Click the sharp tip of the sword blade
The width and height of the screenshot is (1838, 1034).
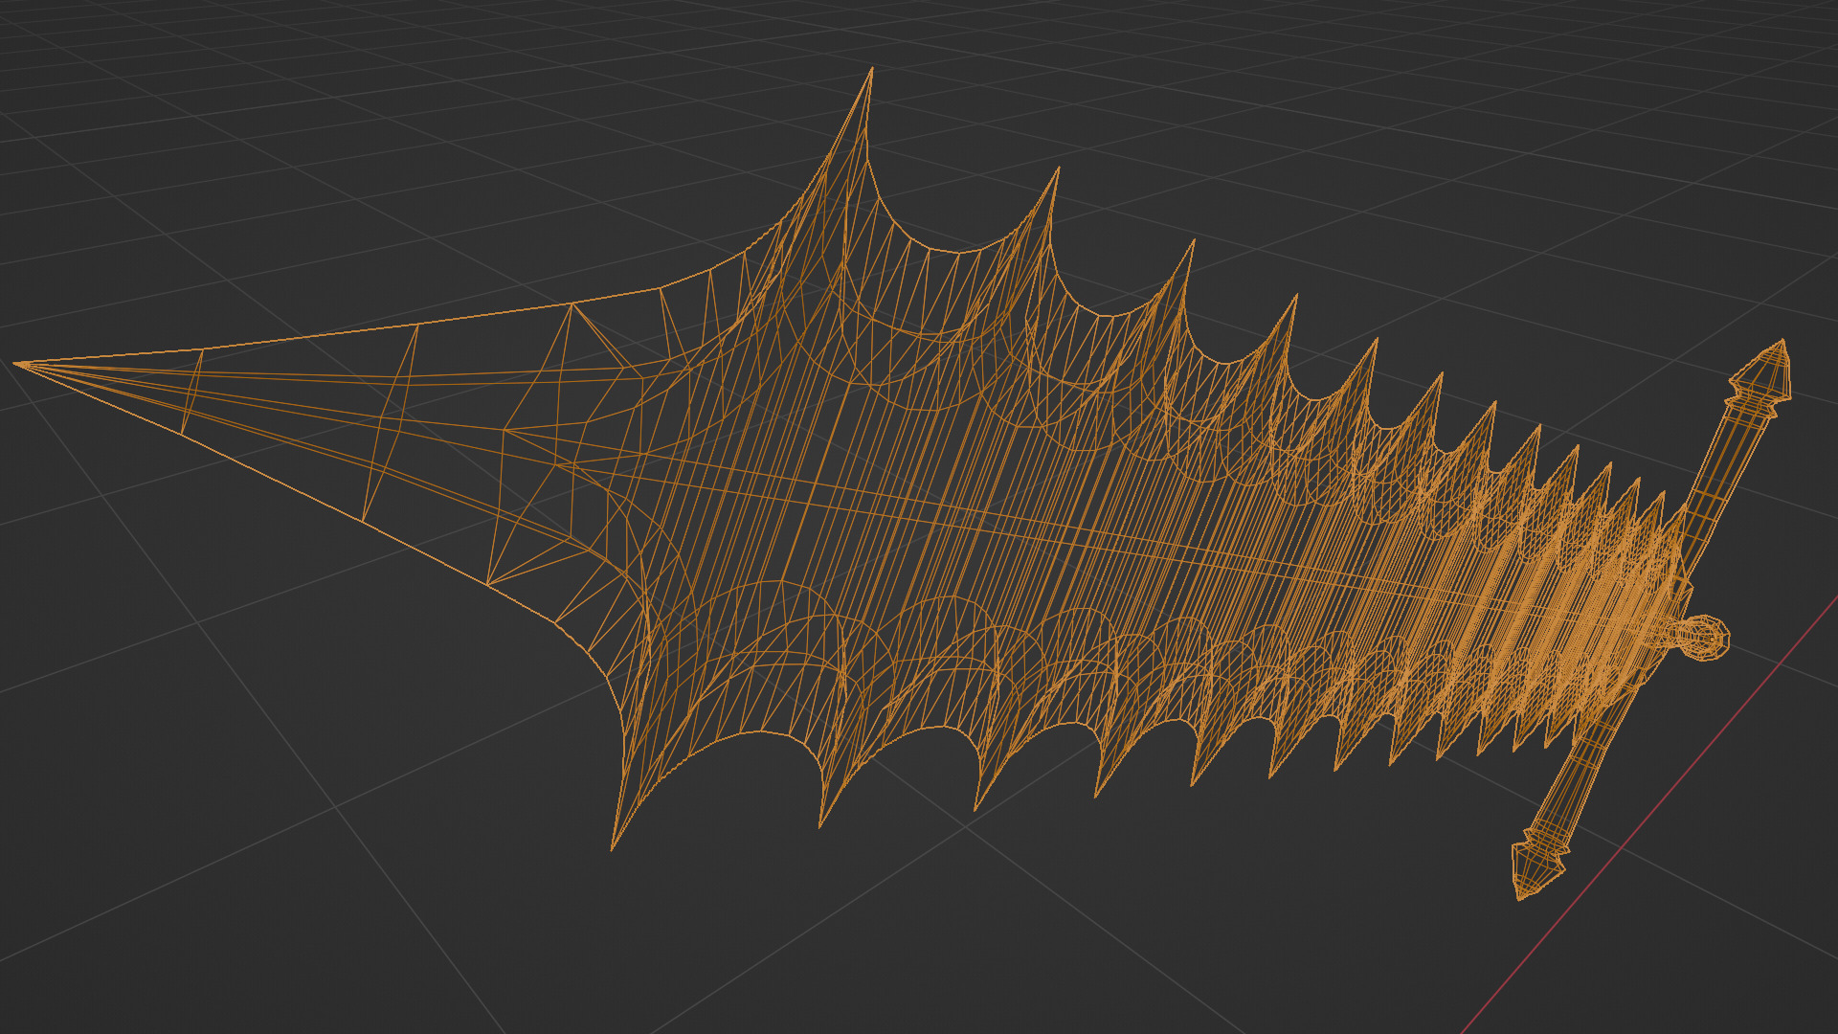[17, 364]
